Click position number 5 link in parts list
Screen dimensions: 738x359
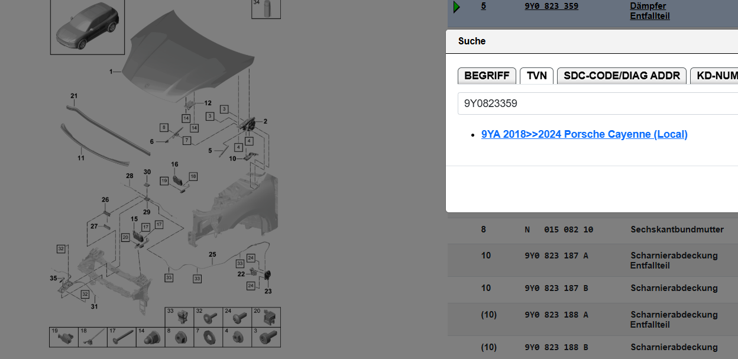tap(483, 6)
